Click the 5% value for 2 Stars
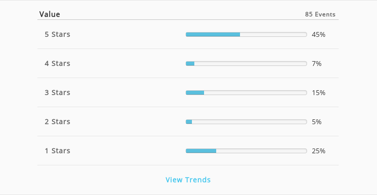377x195 pixels. coord(317,122)
